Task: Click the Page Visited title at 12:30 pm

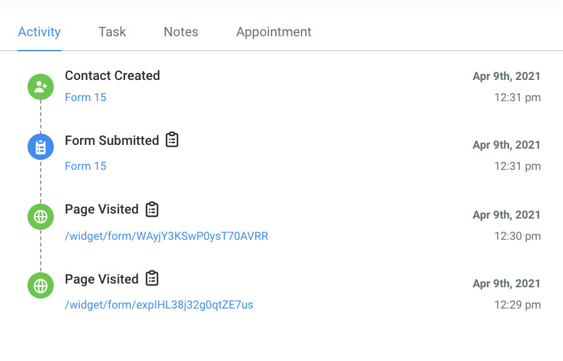Action: pyautogui.click(x=102, y=209)
